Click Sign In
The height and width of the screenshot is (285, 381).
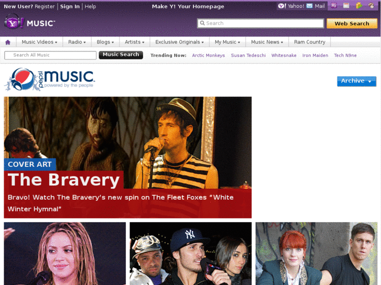tap(70, 7)
